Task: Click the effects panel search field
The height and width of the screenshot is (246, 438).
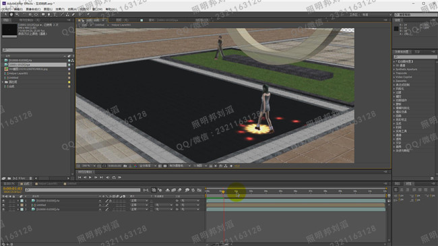Action: pos(415,57)
